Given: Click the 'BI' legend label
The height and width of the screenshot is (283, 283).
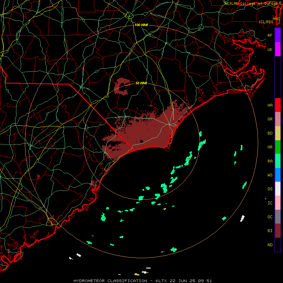Looking at the screenshot, I should point(270,231).
